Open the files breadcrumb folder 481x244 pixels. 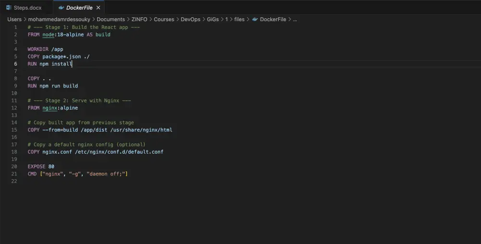click(239, 19)
